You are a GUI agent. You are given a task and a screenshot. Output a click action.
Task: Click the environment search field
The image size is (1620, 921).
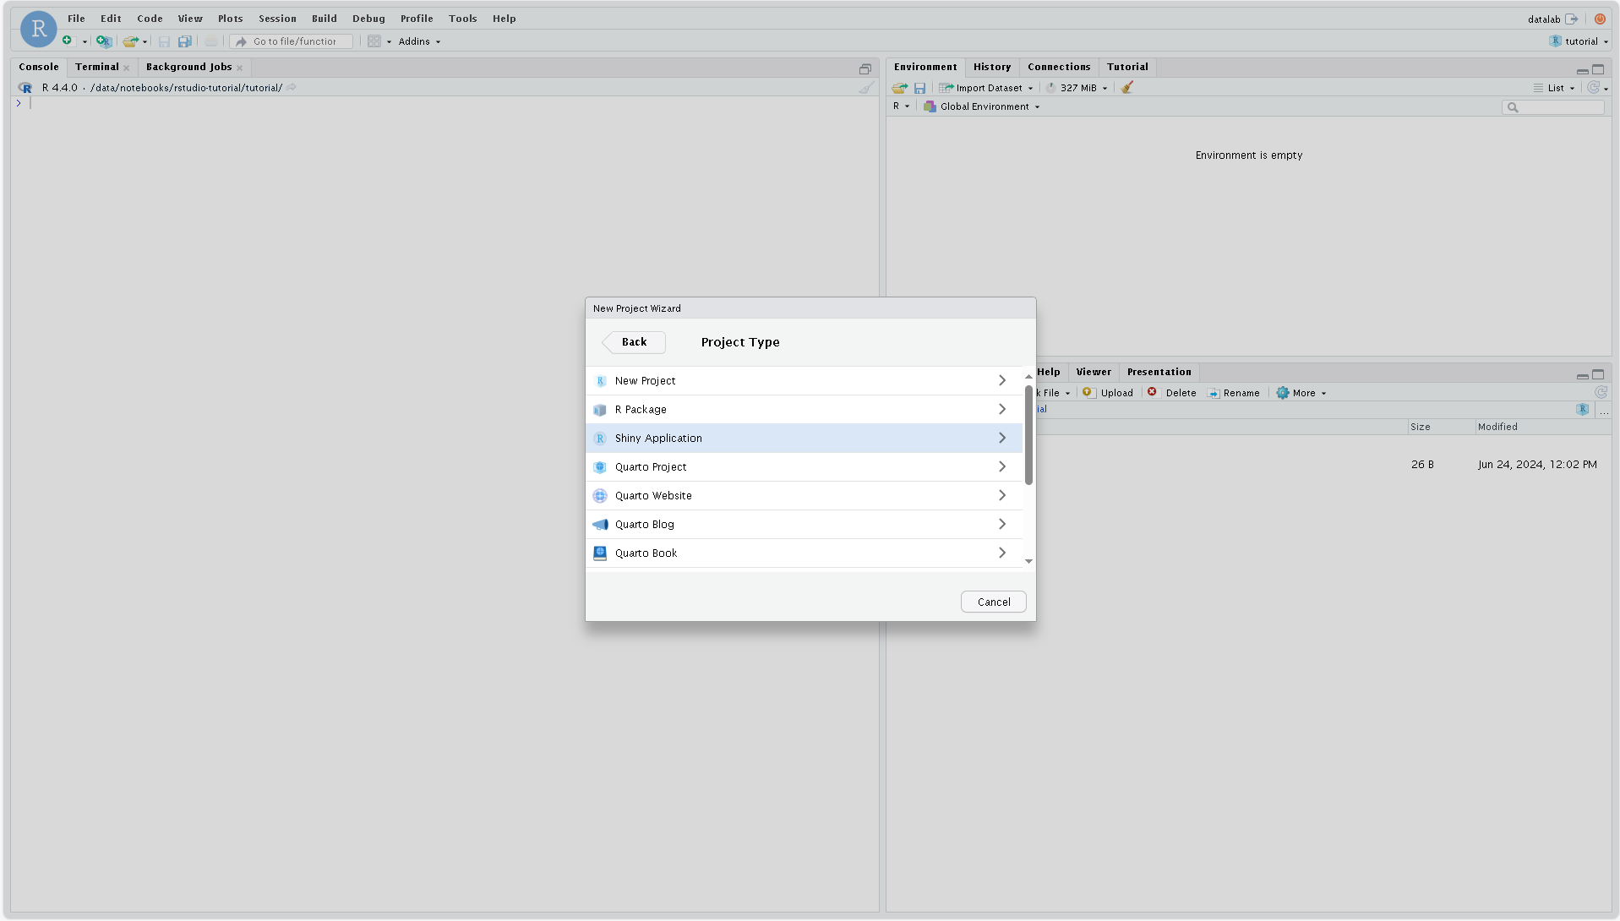coord(1552,107)
